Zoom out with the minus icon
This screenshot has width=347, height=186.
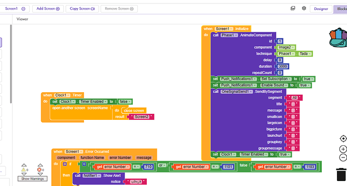pos(343,157)
